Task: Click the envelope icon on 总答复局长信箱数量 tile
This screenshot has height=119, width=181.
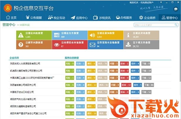Action: point(92,45)
